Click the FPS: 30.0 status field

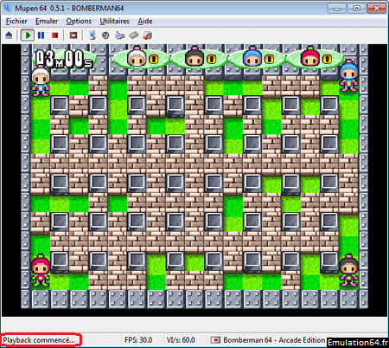[x=138, y=340]
